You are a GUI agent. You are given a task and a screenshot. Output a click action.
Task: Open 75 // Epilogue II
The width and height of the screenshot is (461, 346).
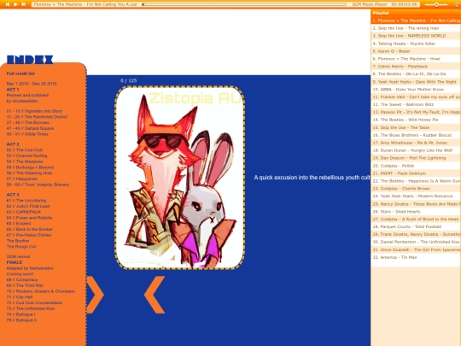21,320
